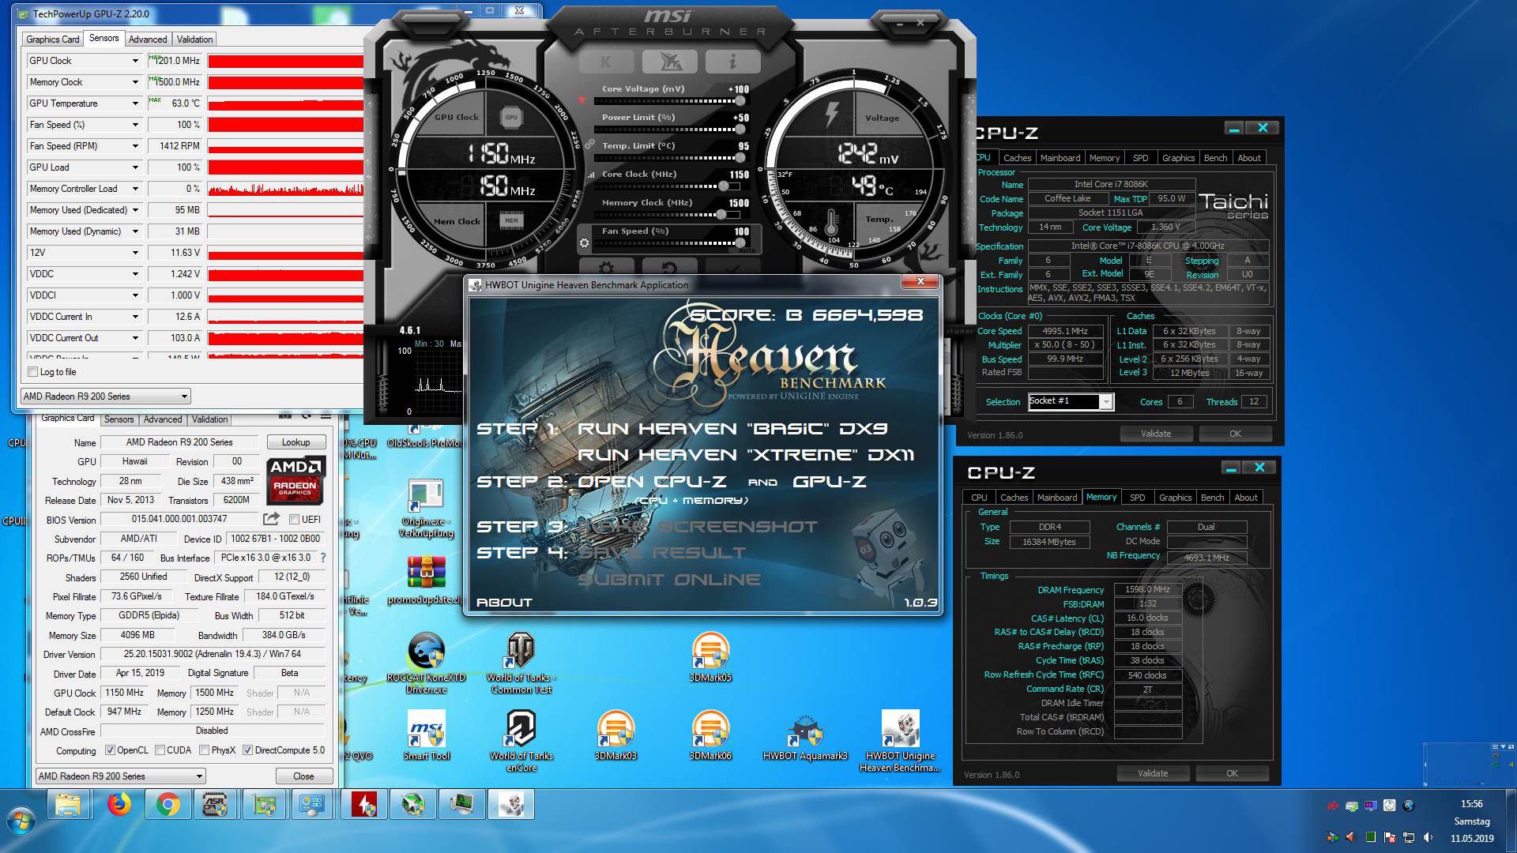Launch Firefox from the taskbar

pyautogui.click(x=119, y=805)
